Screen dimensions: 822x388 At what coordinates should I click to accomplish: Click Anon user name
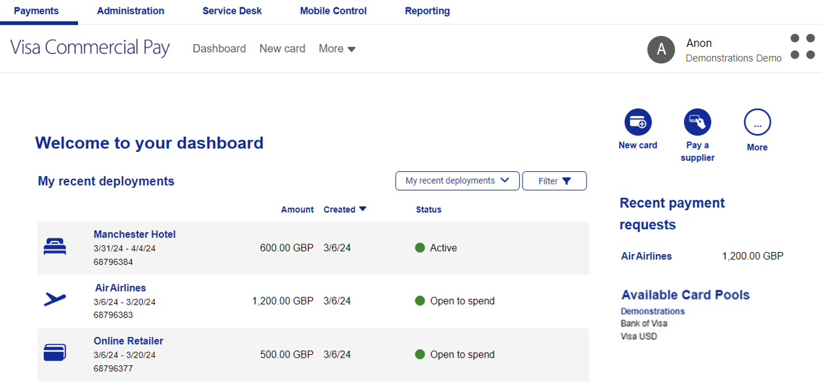699,43
